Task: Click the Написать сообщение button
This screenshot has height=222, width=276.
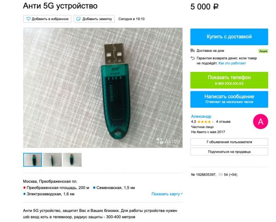Action: [x=229, y=99]
